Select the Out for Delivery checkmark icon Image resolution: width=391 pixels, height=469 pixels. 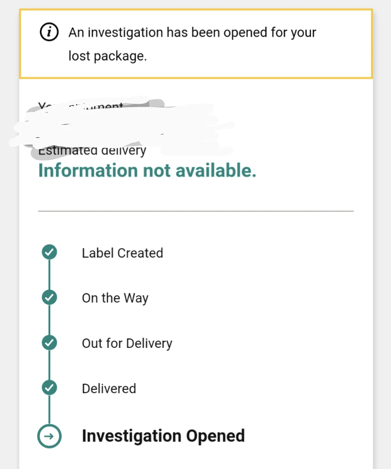click(x=49, y=342)
